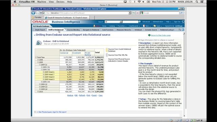
Task: Click the Favorites star icon
Action: 33,18
